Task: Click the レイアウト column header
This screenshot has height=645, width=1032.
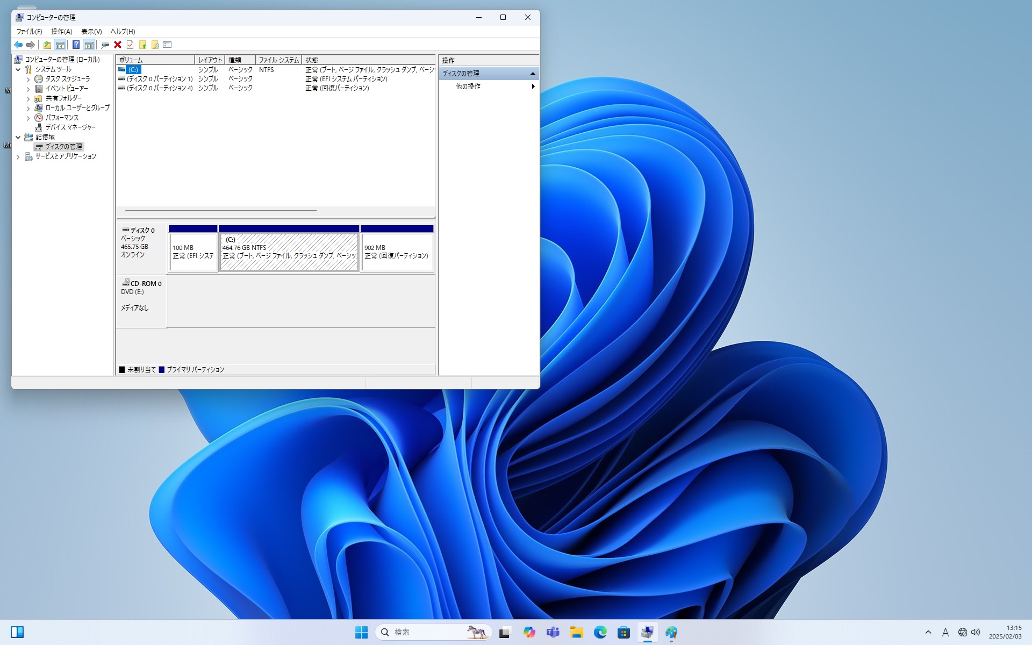Action: pyautogui.click(x=210, y=60)
